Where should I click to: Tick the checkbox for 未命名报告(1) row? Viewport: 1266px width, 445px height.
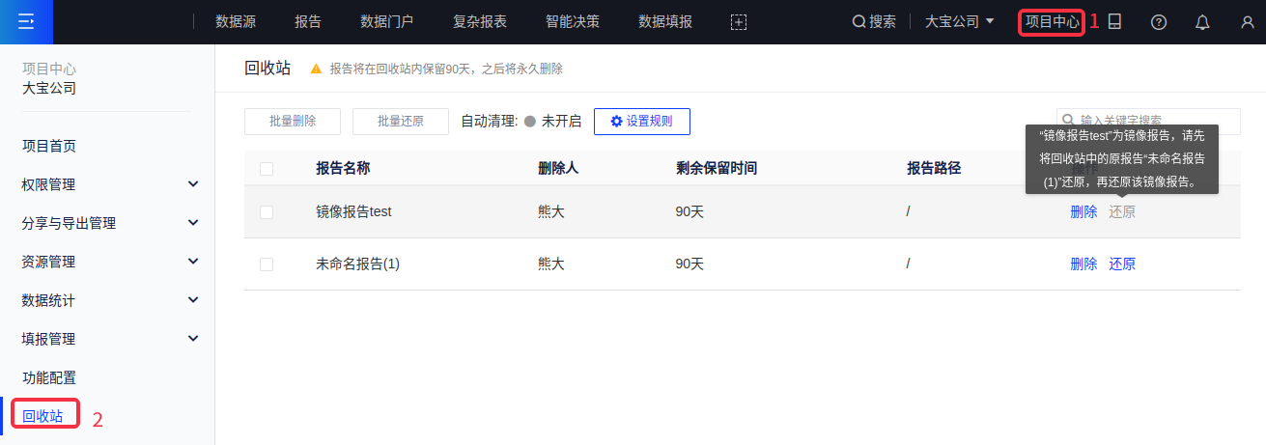click(267, 264)
